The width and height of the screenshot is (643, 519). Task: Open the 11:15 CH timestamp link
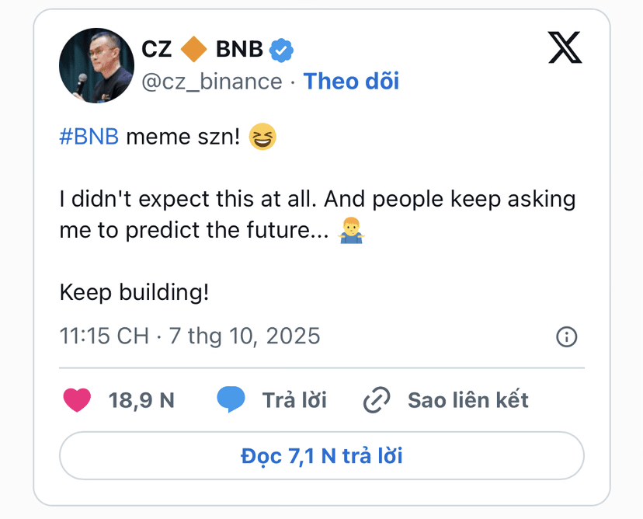tap(189, 336)
